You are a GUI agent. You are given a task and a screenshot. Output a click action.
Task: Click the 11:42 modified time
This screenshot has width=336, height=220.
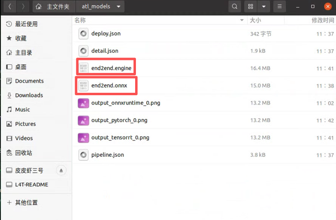(325, 120)
